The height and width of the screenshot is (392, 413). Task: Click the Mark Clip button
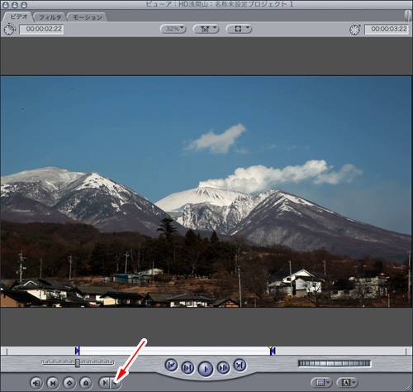click(53, 383)
